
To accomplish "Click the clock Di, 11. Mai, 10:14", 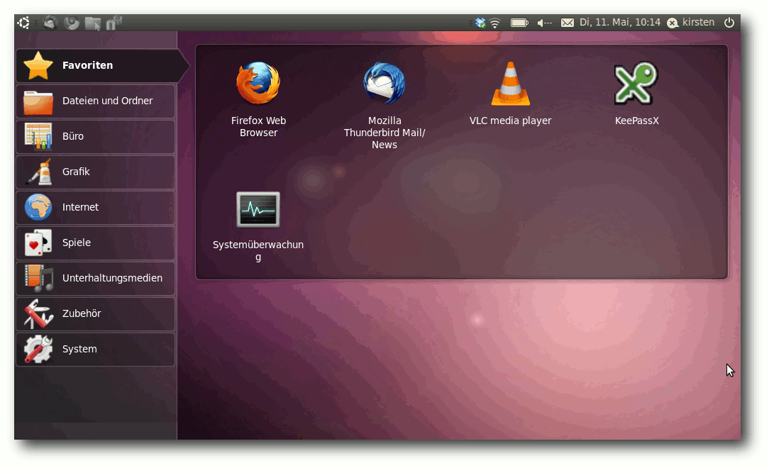I will tap(620, 23).
